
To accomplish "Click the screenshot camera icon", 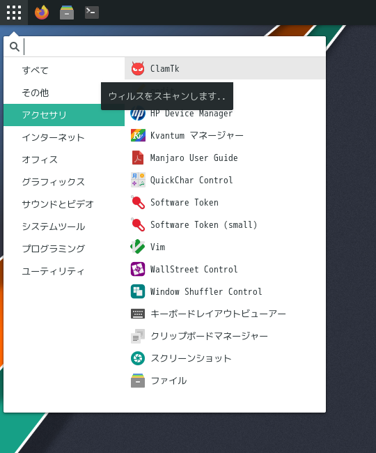I will (x=138, y=358).
